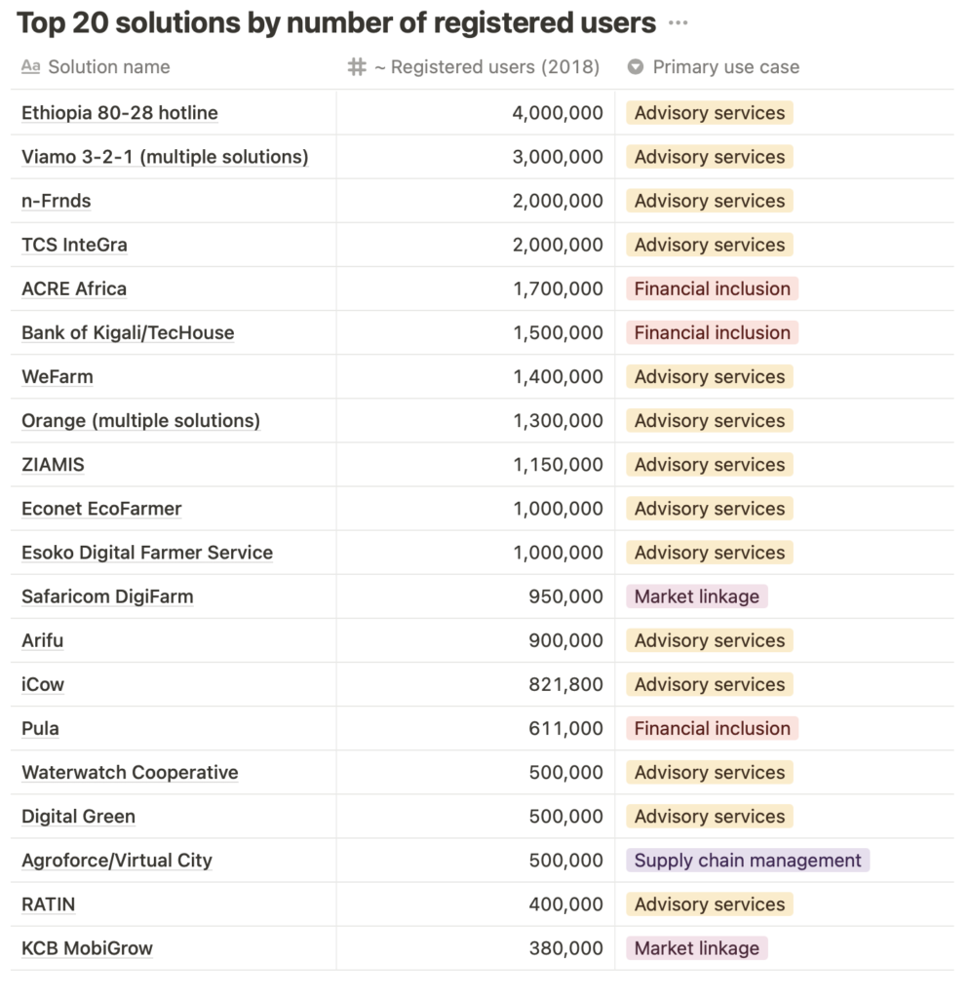This screenshot has height=998, width=970.
Task: Click the Advisory services tag in the Viamo row
Action: pyautogui.click(x=710, y=157)
